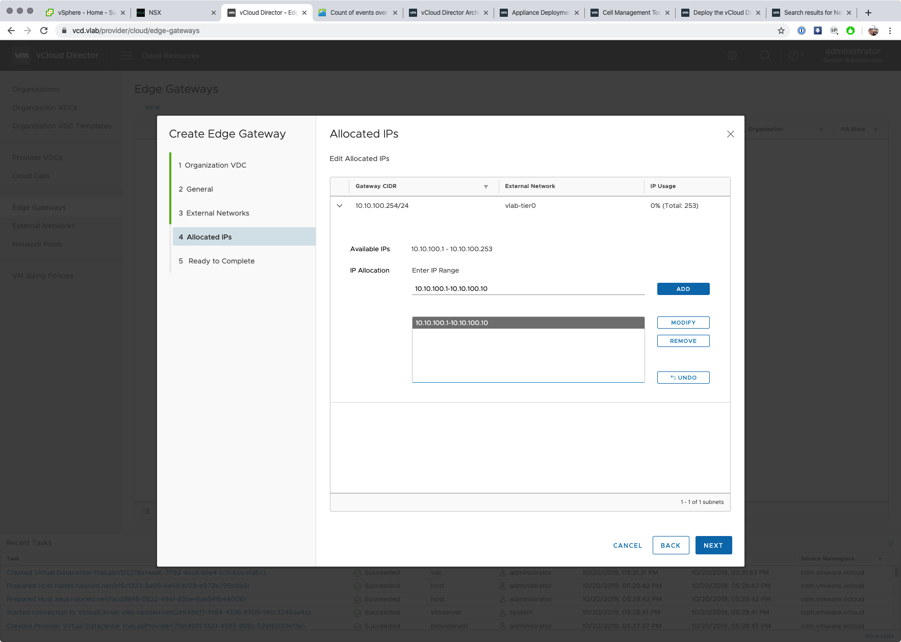Open a new browser tab
The width and height of the screenshot is (901, 642).
tap(868, 13)
